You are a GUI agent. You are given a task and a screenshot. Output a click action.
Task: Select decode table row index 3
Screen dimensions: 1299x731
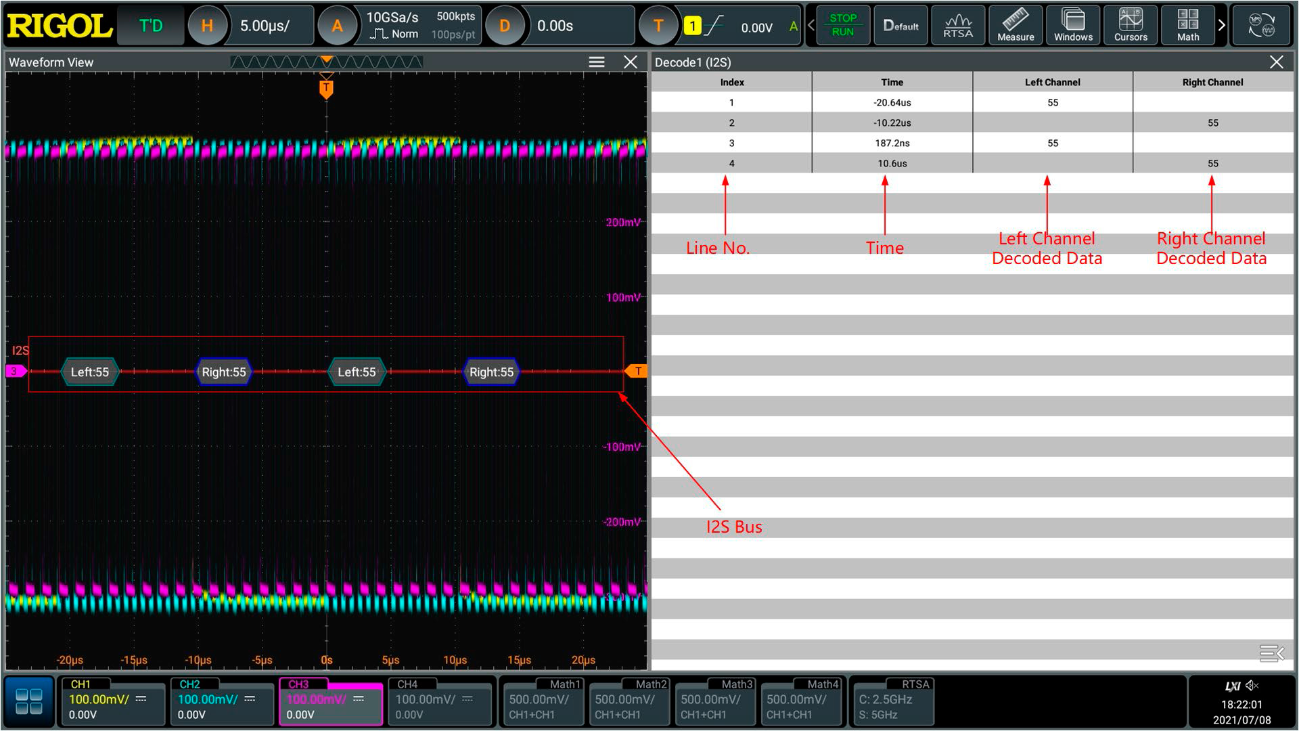click(731, 143)
